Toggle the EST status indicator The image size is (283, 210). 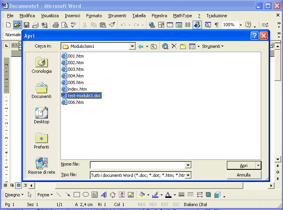[164, 205]
